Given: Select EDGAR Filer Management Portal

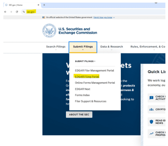Looking at the screenshot, I should click(x=94, y=71).
